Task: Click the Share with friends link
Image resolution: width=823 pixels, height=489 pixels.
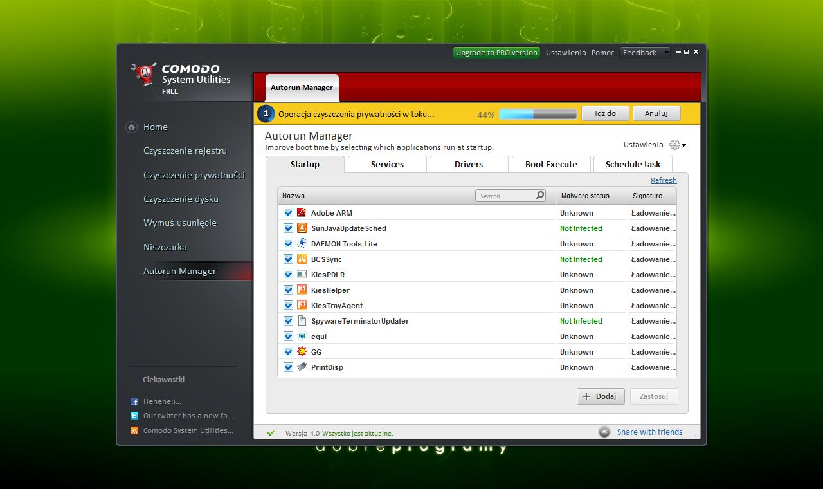Action: point(649,432)
